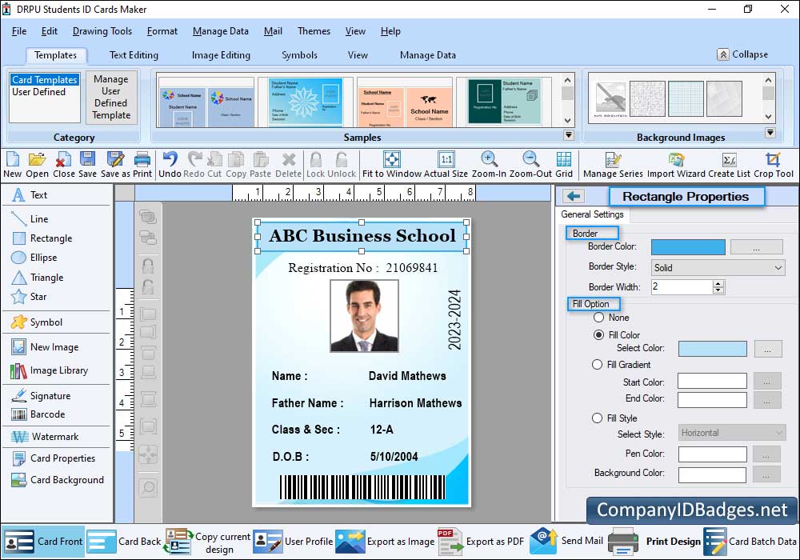Browse border color with ellipsis button
Viewport: 800px width, 560px height.
(757, 247)
